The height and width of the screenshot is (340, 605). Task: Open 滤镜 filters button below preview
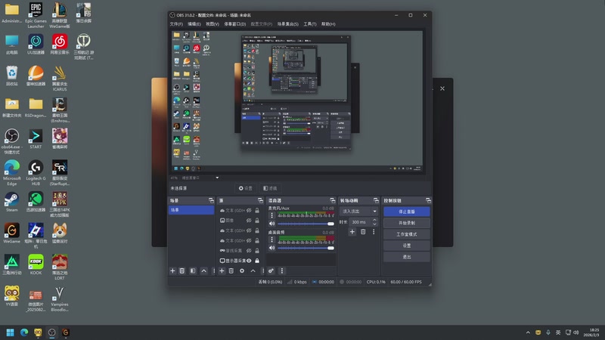[270, 188]
